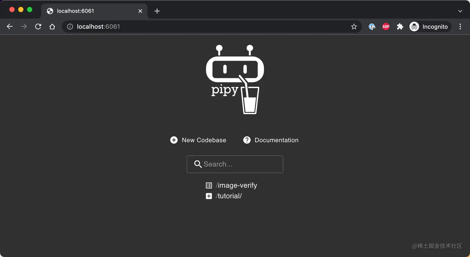The width and height of the screenshot is (470, 257).
Task: Focus the Search input field
Action: point(235,164)
